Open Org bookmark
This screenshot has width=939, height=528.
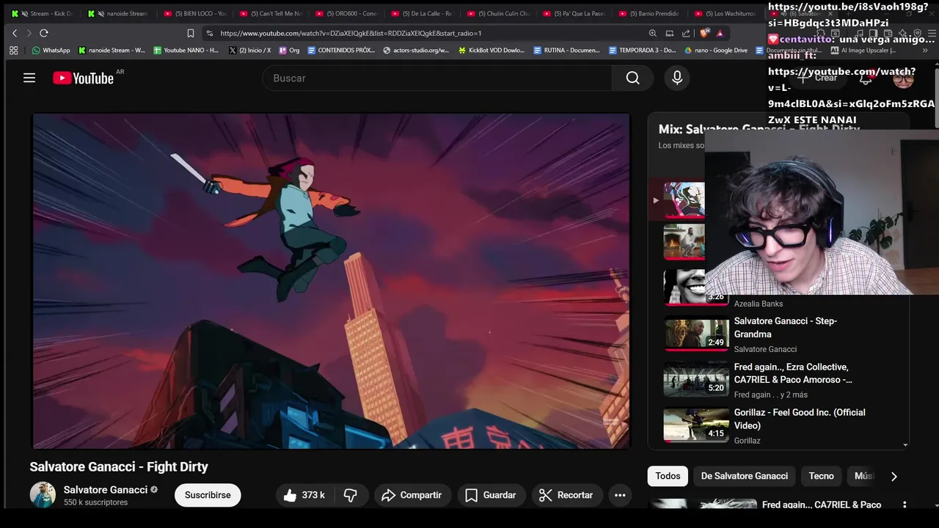(289, 50)
